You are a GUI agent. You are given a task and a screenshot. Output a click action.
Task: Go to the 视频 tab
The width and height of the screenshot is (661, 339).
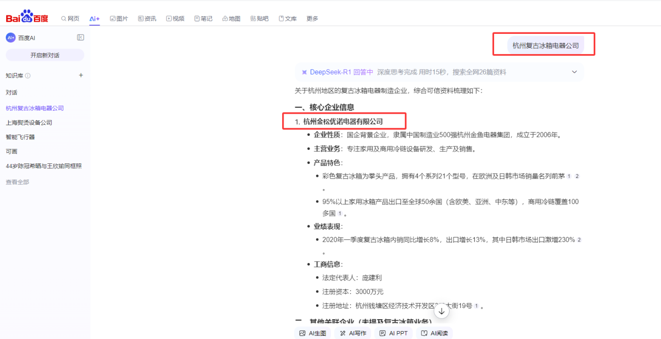(175, 18)
